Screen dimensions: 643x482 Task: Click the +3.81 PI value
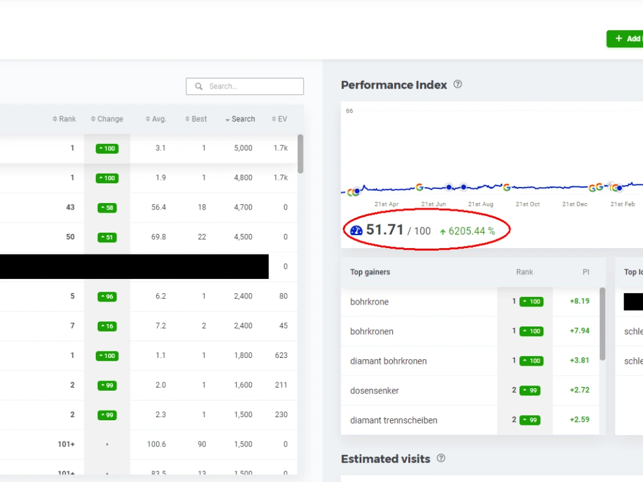pos(579,361)
